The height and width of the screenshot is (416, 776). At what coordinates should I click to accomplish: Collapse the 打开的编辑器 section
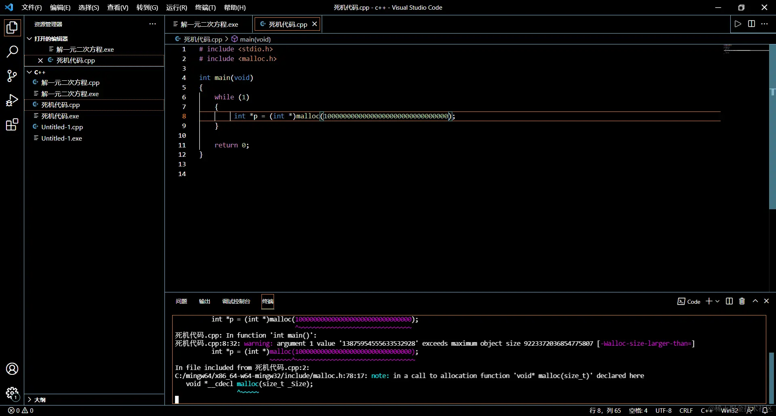tap(30, 39)
